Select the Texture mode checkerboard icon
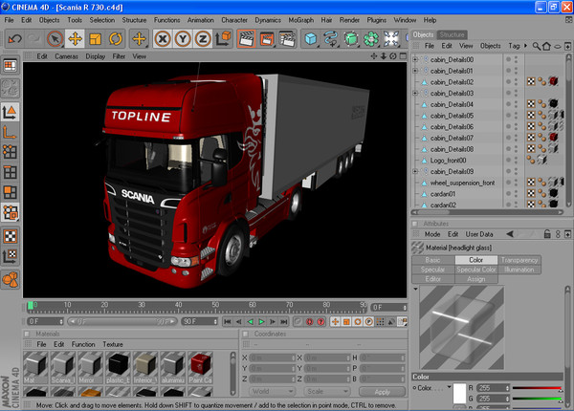 click(x=11, y=236)
